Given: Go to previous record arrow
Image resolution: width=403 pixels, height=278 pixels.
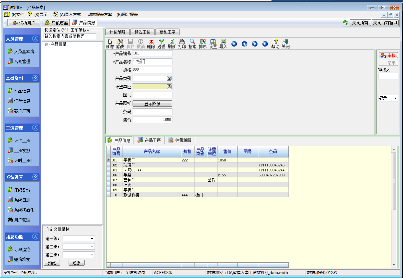Looking at the screenshot, I should tap(244, 44).
